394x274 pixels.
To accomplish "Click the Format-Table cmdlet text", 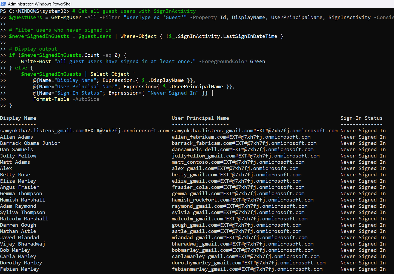I will pyautogui.click(x=51, y=99).
